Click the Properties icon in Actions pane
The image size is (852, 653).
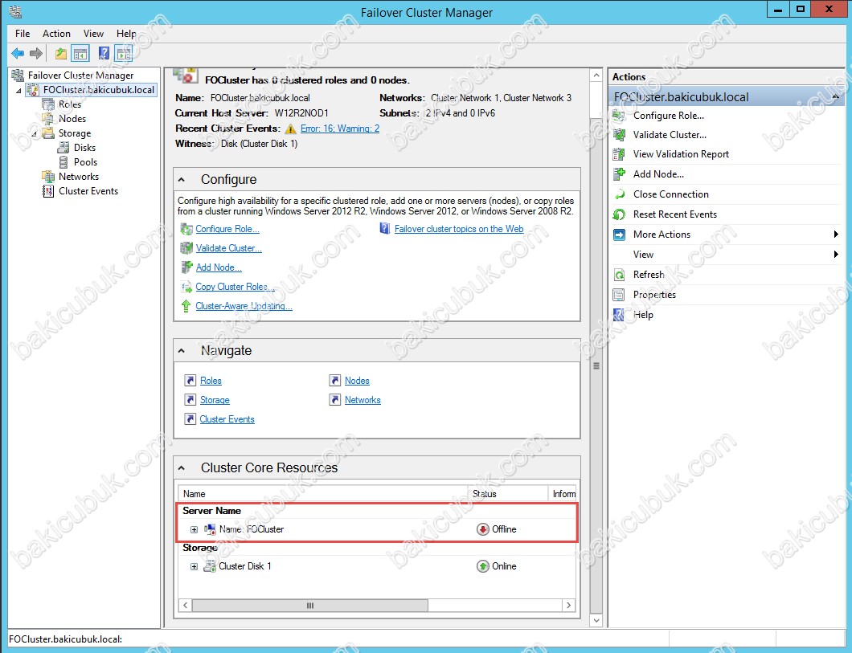point(619,295)
